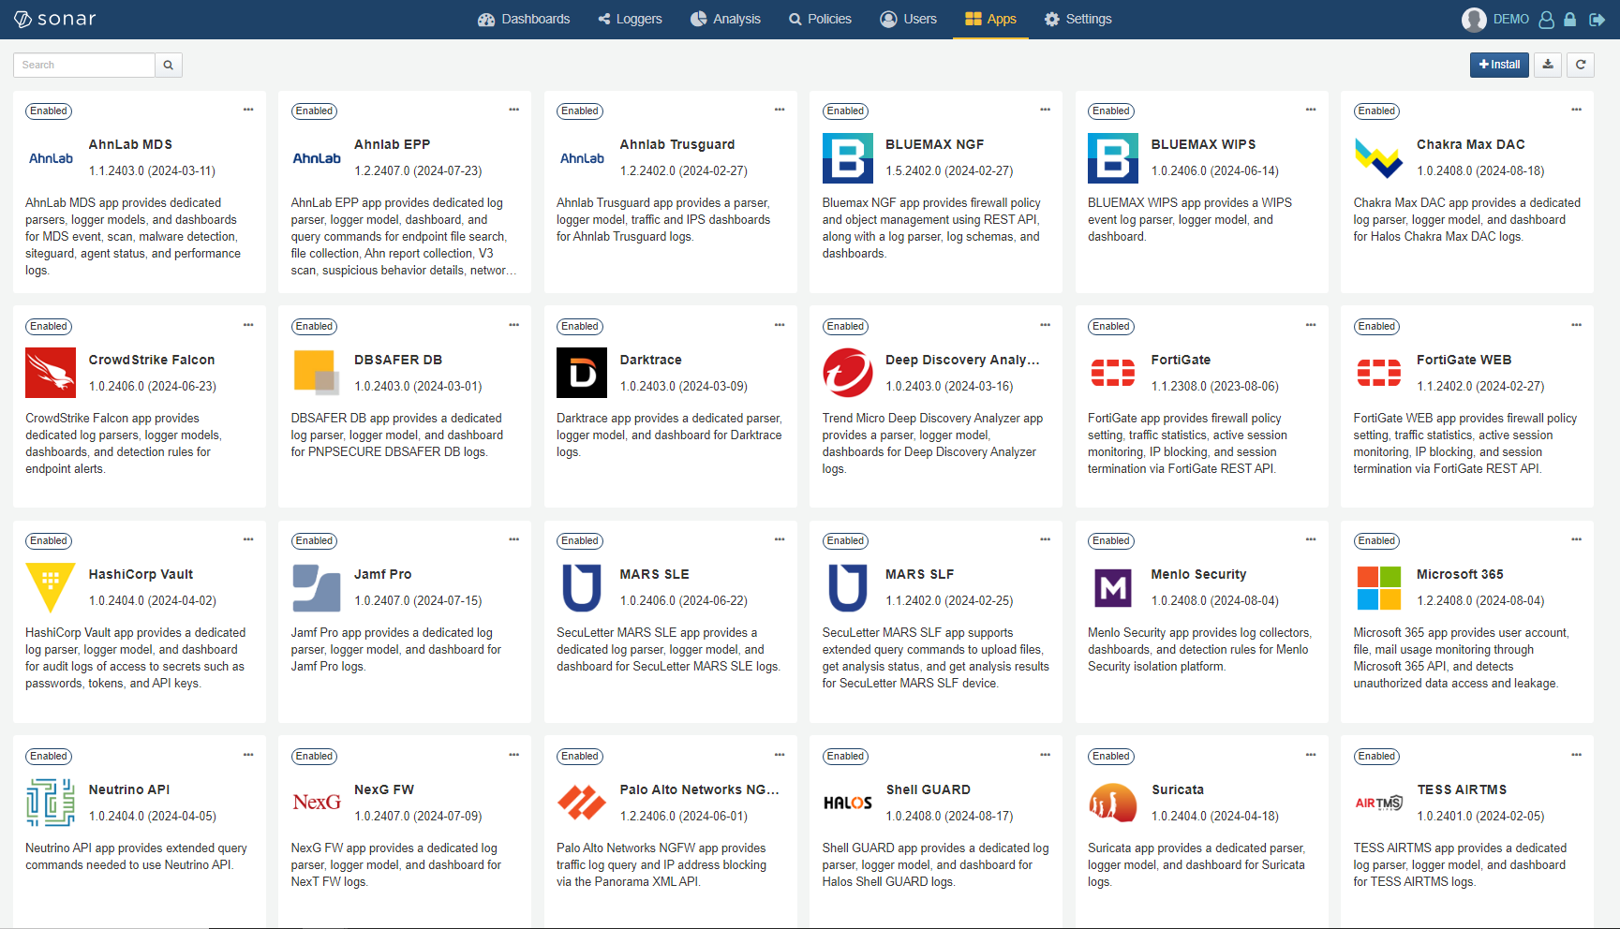
Task: Open the Shell GUARD app title
Action: click(x=928, y=789)
